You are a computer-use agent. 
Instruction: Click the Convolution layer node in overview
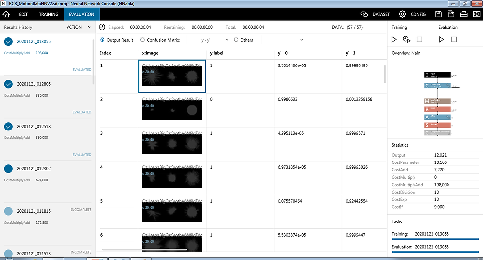438,86
